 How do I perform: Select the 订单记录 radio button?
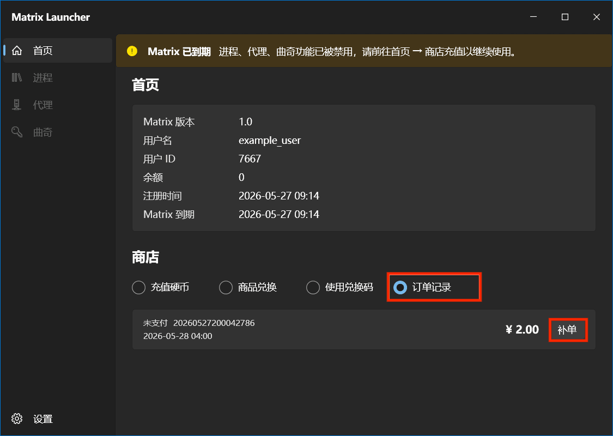click(400, 287)
